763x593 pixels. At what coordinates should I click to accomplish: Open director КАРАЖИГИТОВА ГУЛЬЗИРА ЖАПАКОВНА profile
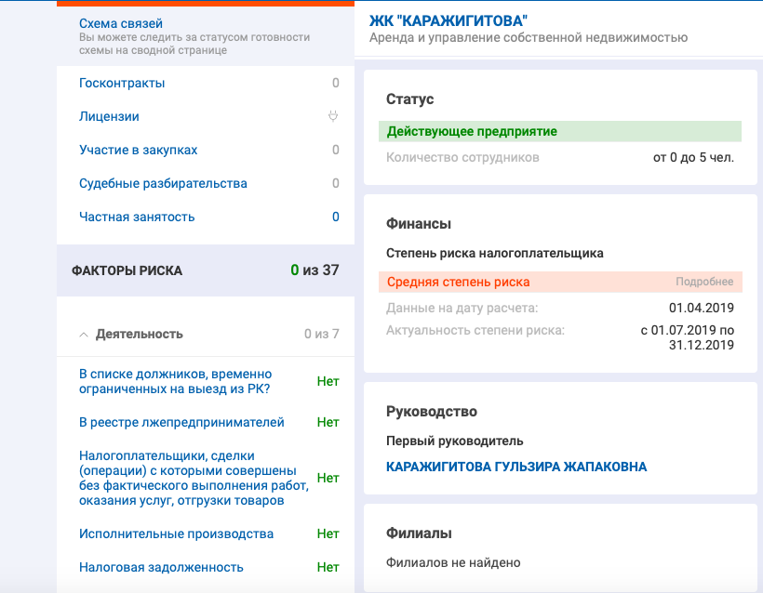click(515, 467)
